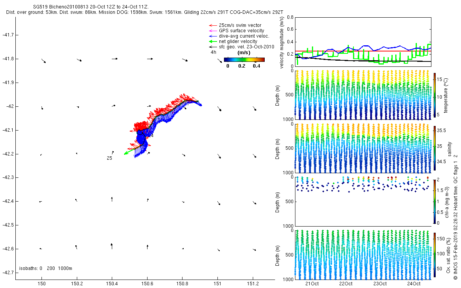The height and width of the screenshot is (288, 461).
Task: Click the '0.4' tick under the velocity color bar
Action: 256,66
